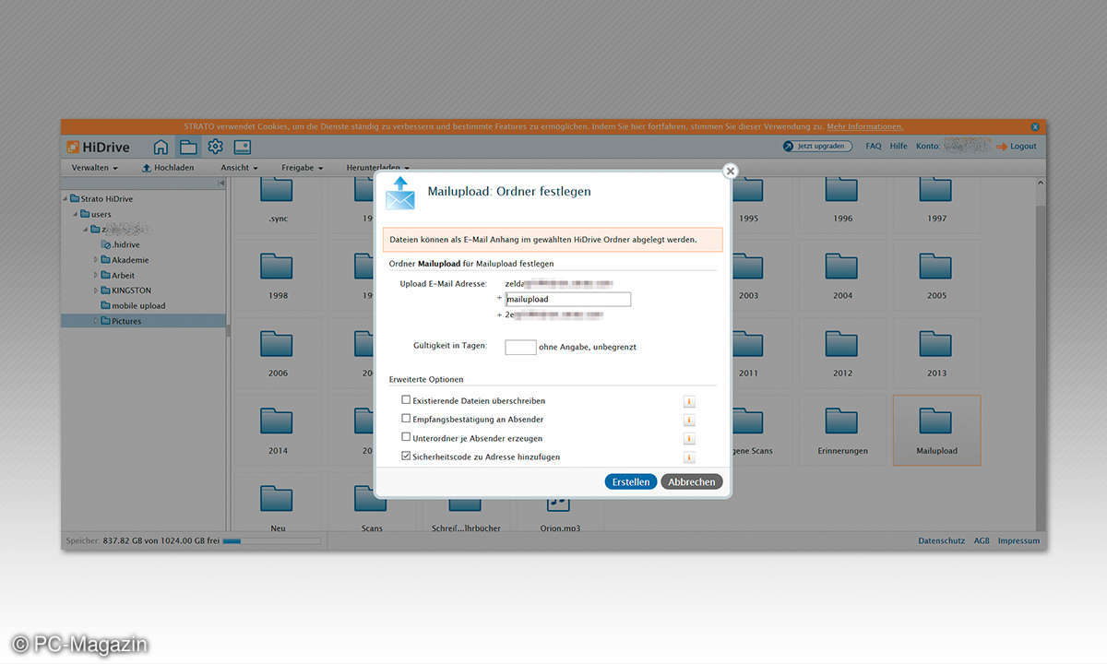Open Mehr Informationen cookie link
The width and height of the screenshot is (1107, 664).
point(864,126)
